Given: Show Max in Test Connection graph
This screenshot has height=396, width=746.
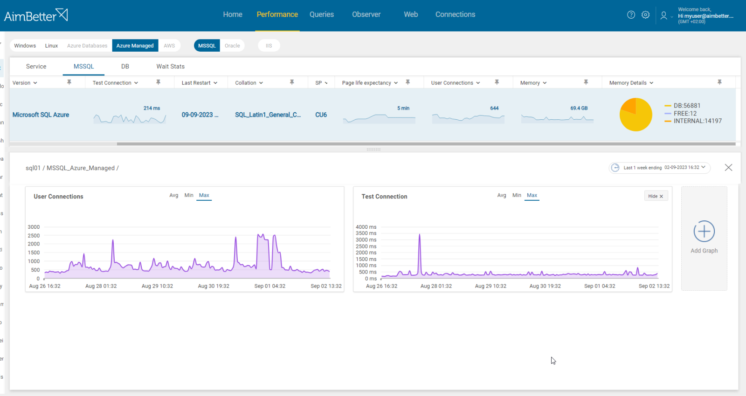Looking at the screenshot, I should (x=532, y=195).
